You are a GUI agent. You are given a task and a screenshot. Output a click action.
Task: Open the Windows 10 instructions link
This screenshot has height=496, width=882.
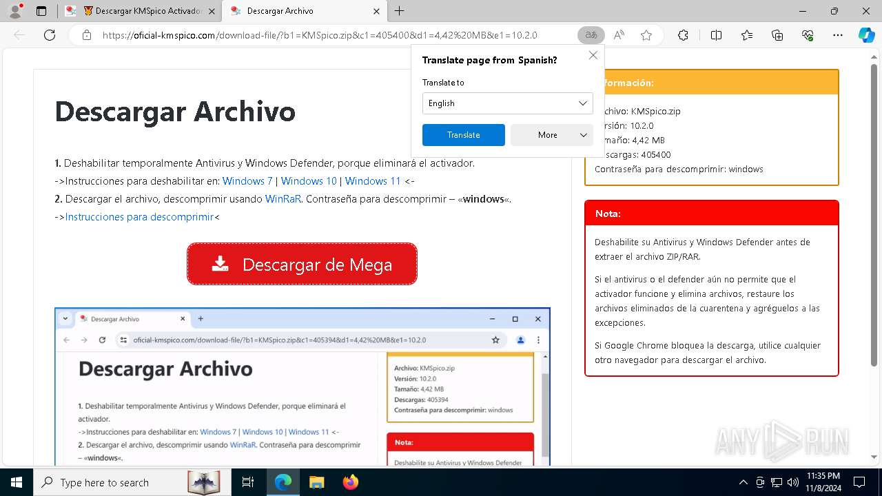pyautogui.click(x=309, y=181)
